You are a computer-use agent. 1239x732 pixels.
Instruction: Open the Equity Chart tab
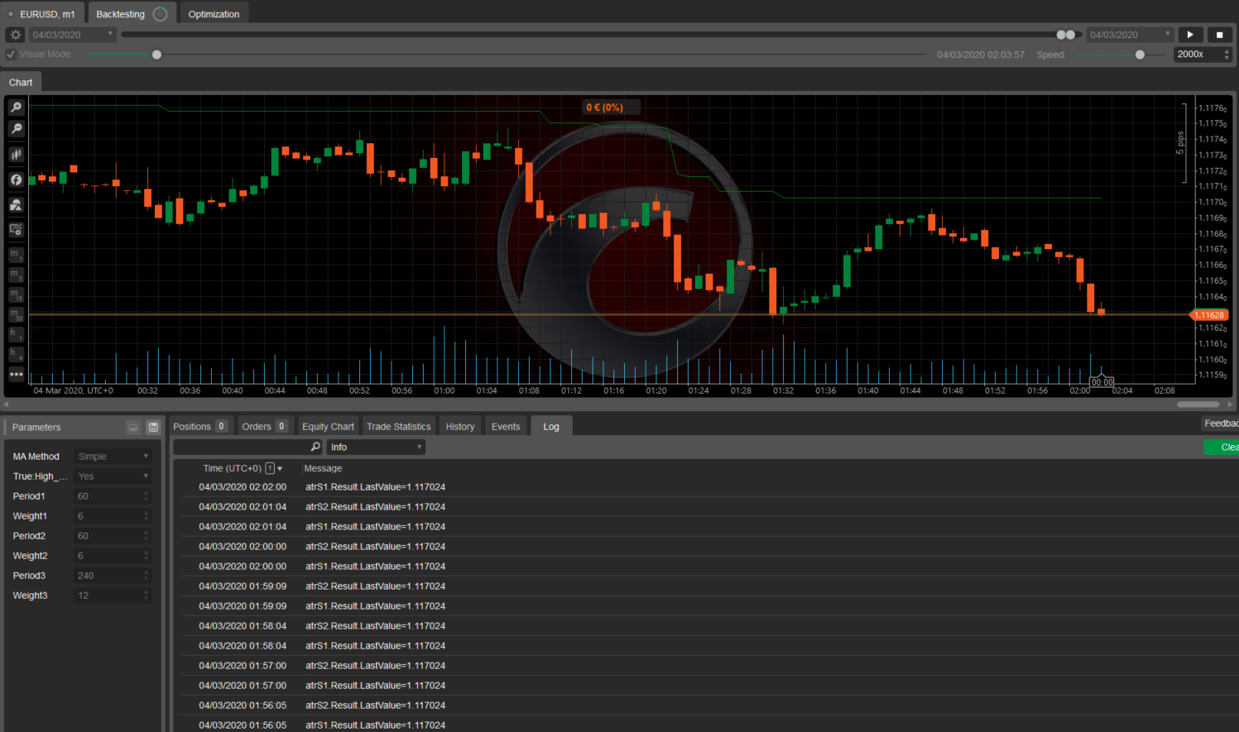[x=328, y=427]
